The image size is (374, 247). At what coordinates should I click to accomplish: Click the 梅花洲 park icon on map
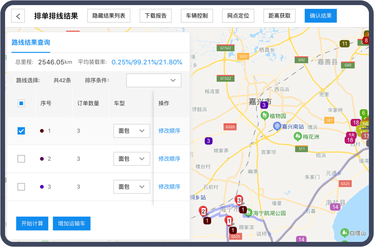pyautogui.click(x=297, y=137)
